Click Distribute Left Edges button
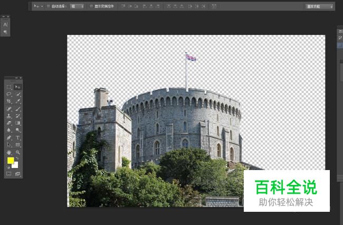 [190, 6]
